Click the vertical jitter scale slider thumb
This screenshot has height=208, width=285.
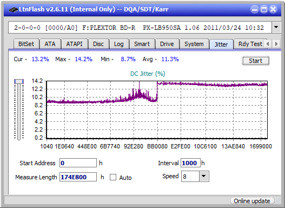19,81
